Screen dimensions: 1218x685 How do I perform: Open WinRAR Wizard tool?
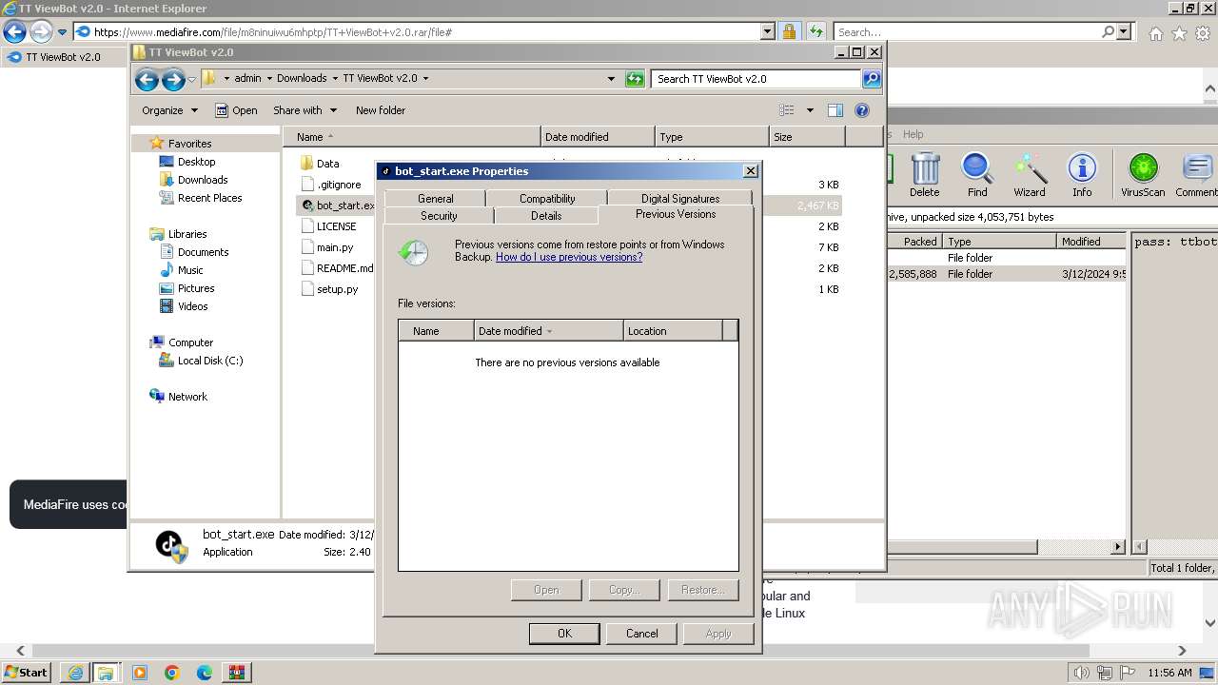coord(1029,175)
